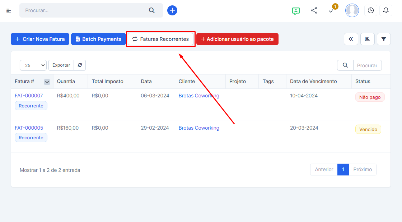402x222 pixels.
Task: Expand the 25 entries-per-page dropdown
Action: tap(33, 65)
